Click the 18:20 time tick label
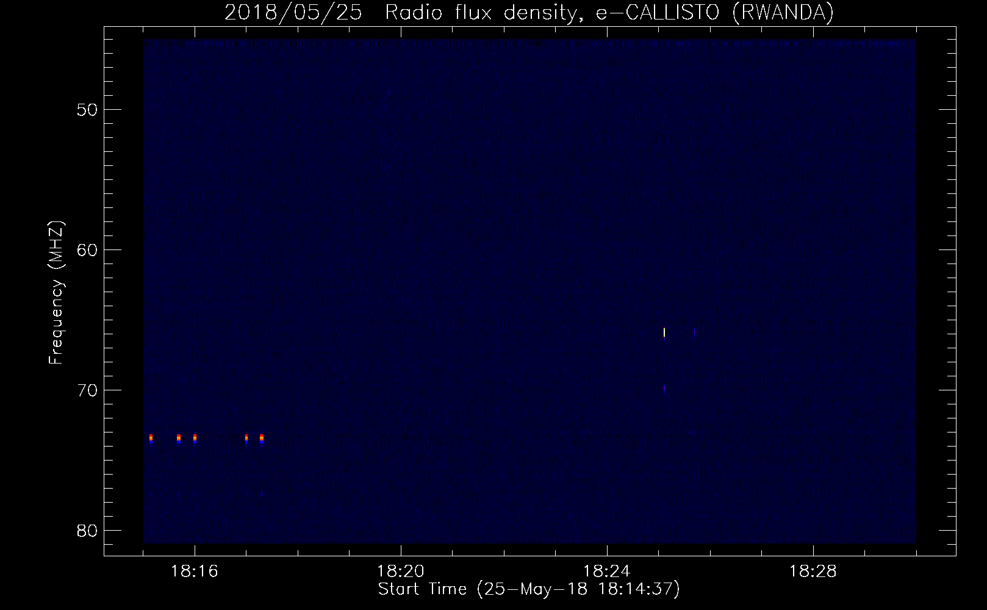Image resolution: width=987 pixels, height=610 pixels. tap(401, 572)
